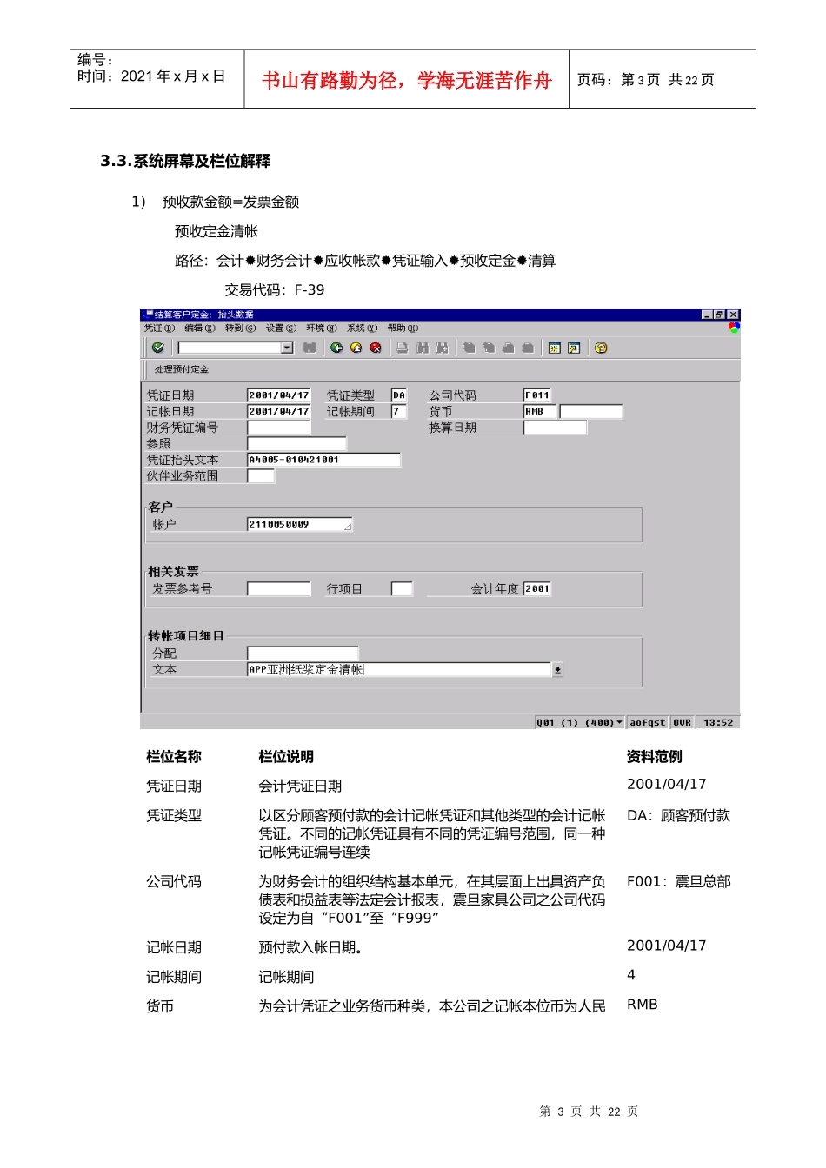Image resolution: width=826 pixels, height=1168 pixels.
Task: Click the First Page icon
Action: [469, 348]
